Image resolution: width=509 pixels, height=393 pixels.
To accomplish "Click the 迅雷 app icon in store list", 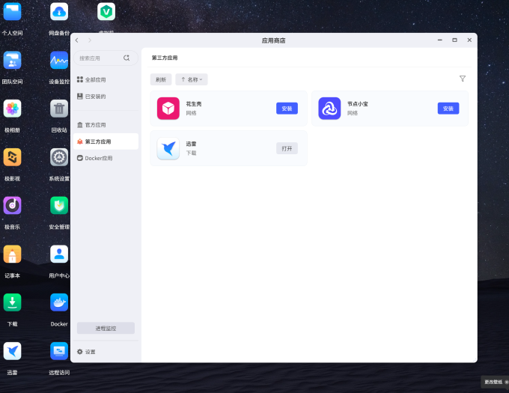I will (168, 149).
